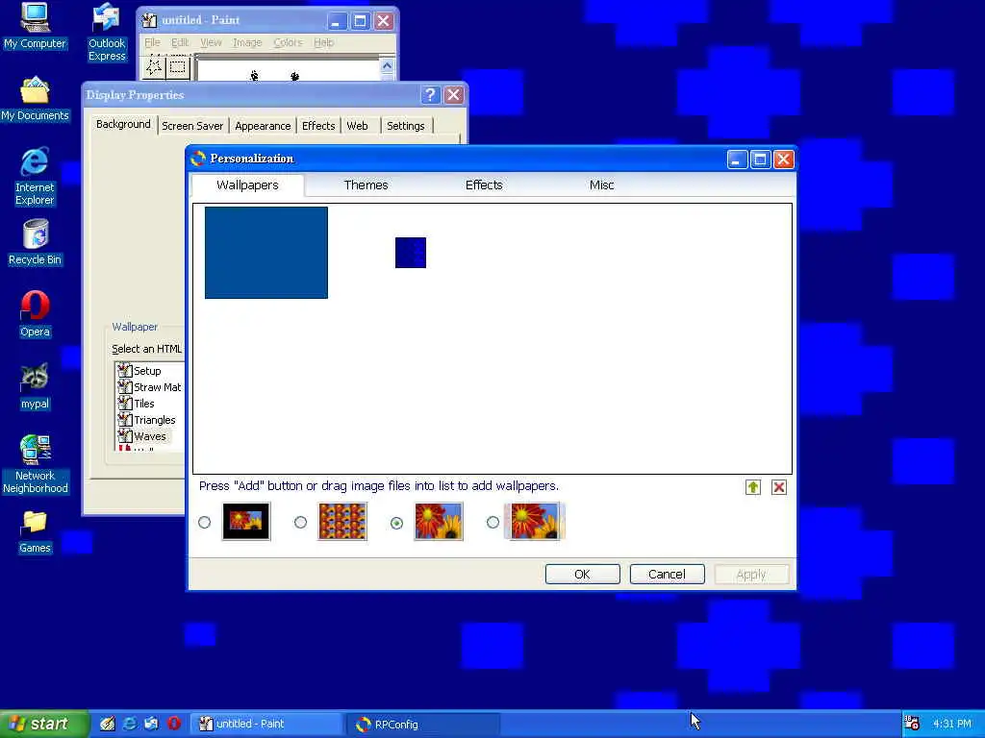Click the 4:31 PM taskbar clock
Screen dimensions: 985x738
click(x=951, y=724)
